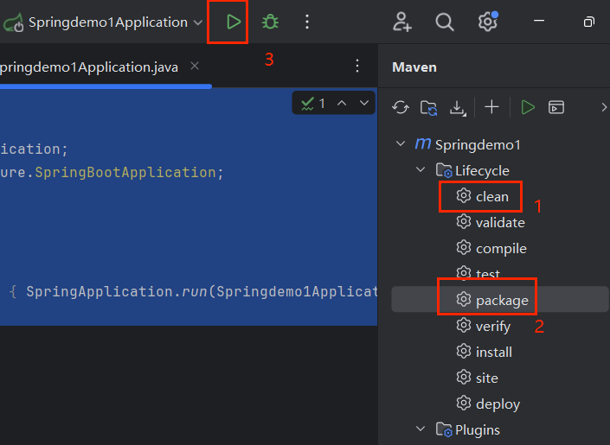Open the Code With Me add-user icon
Image resolution: width=610 pixels, height=445 pixels.
click(401, 22)
